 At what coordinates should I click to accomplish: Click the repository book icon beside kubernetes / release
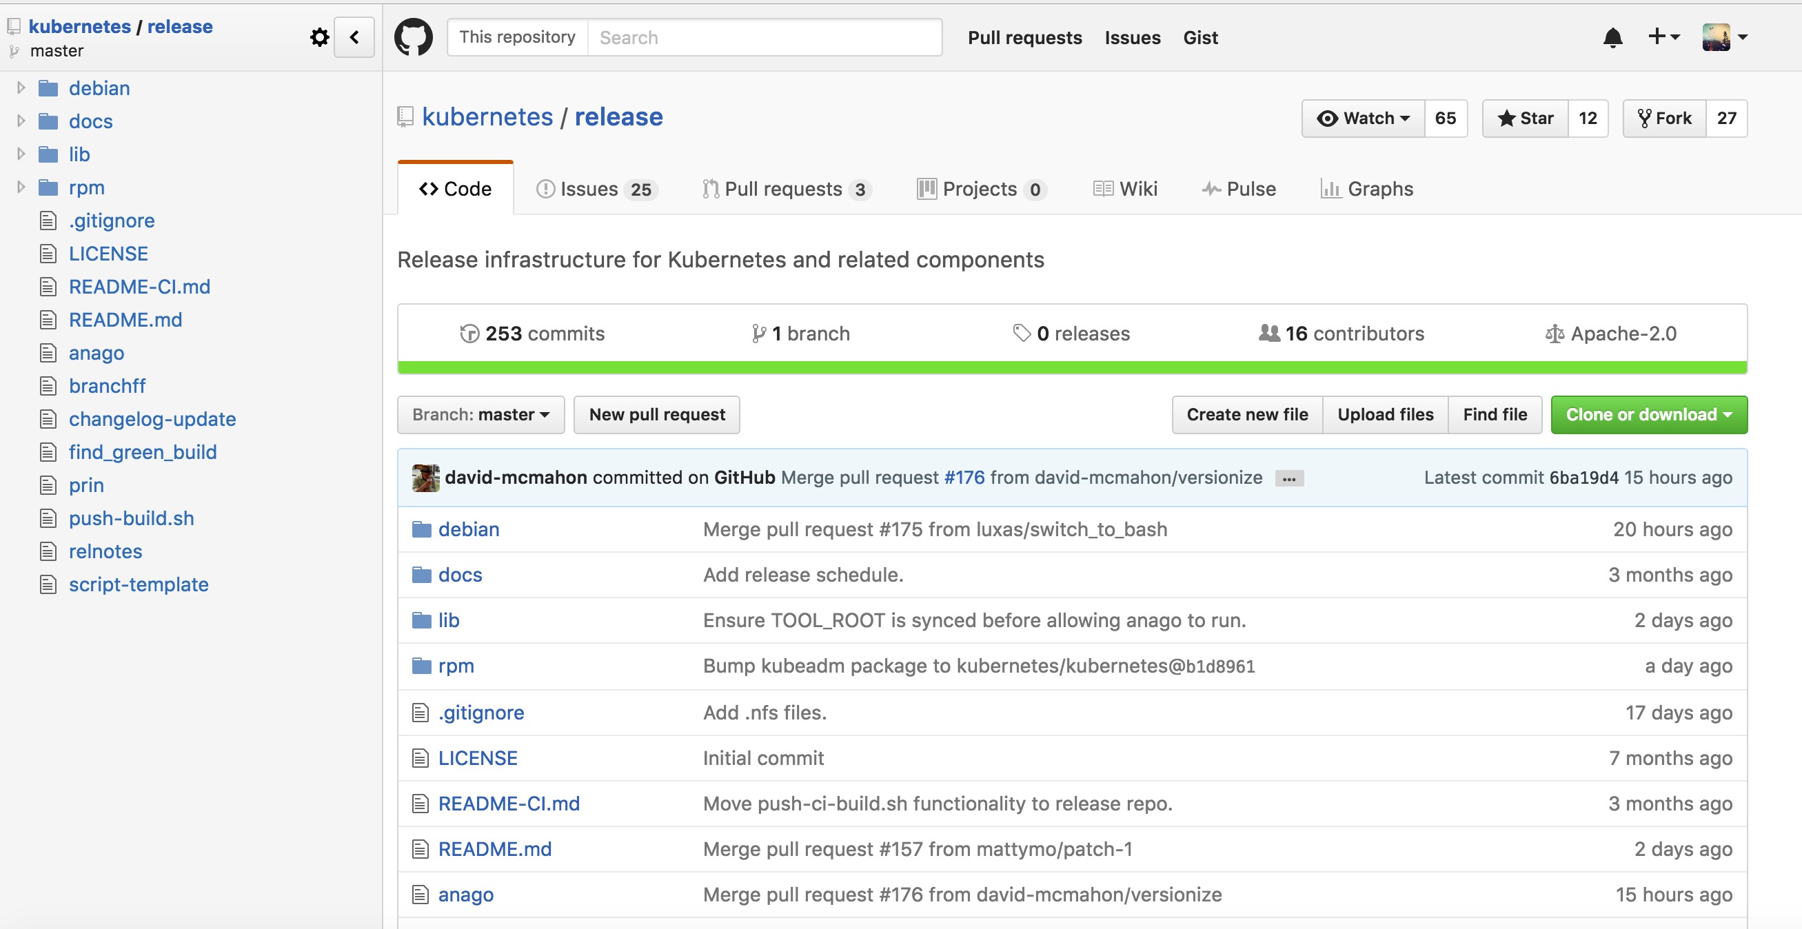click(405, 117)
